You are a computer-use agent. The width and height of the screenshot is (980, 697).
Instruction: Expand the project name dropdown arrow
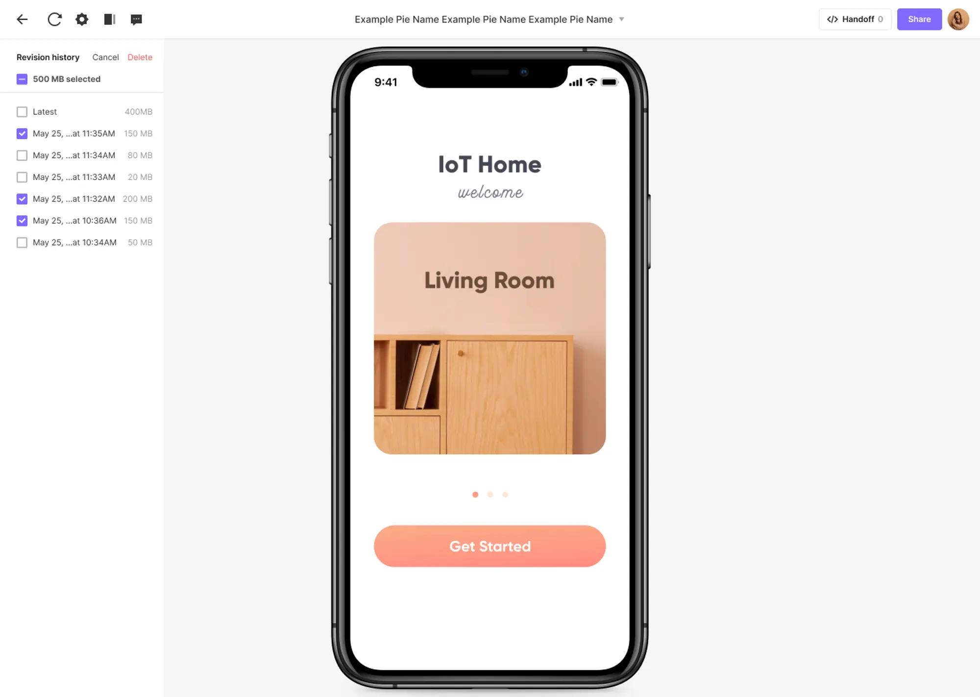(x=621, y=20)
